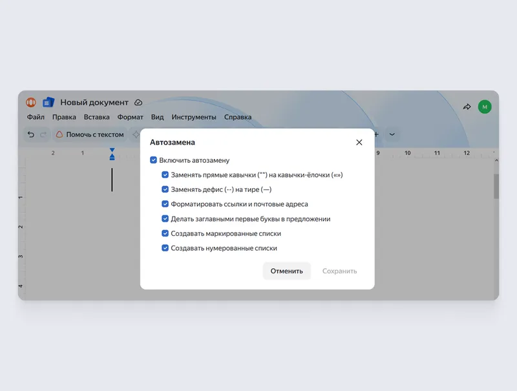Uncheck Заменять дефис на тире checkbox
Screen dimensions: 517x391
pos(165,189)
